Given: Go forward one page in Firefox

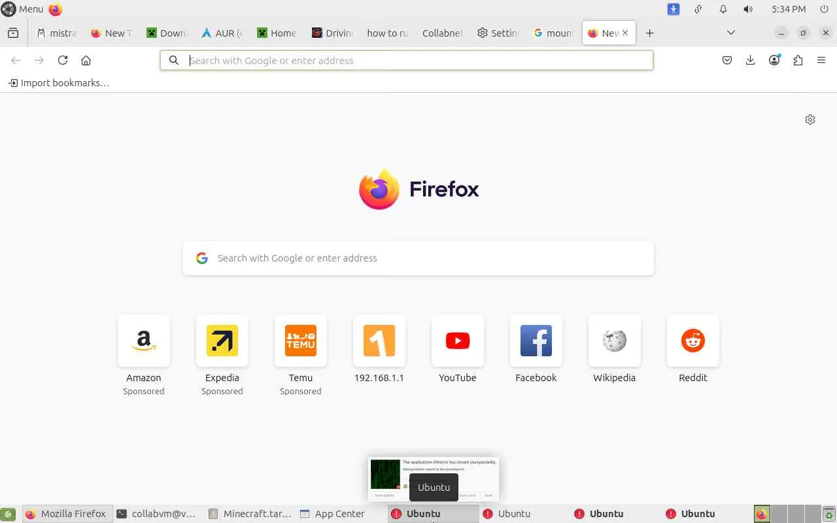Looking at the screenshot, I should (x=39, y=60).
